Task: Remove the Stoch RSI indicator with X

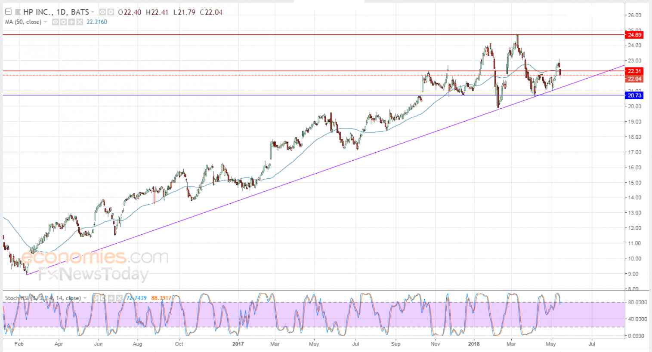Action: pyautogui.click(x=119, y=298)
